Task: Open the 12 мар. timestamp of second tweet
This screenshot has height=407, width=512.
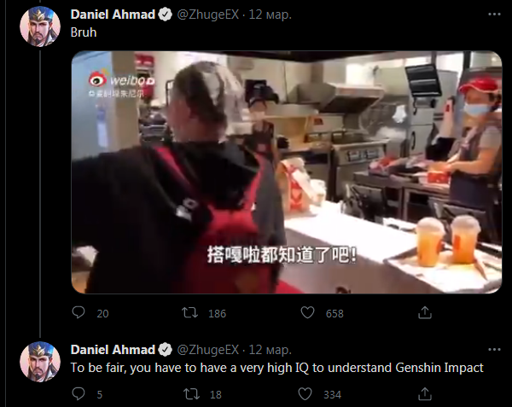Action: pyautogui.click(x=270, y=350)
